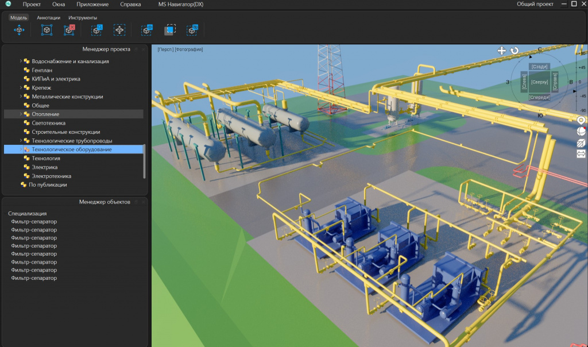
Task: Click the cube with crossed-out eye icon
Action: [x=192, y=30]
